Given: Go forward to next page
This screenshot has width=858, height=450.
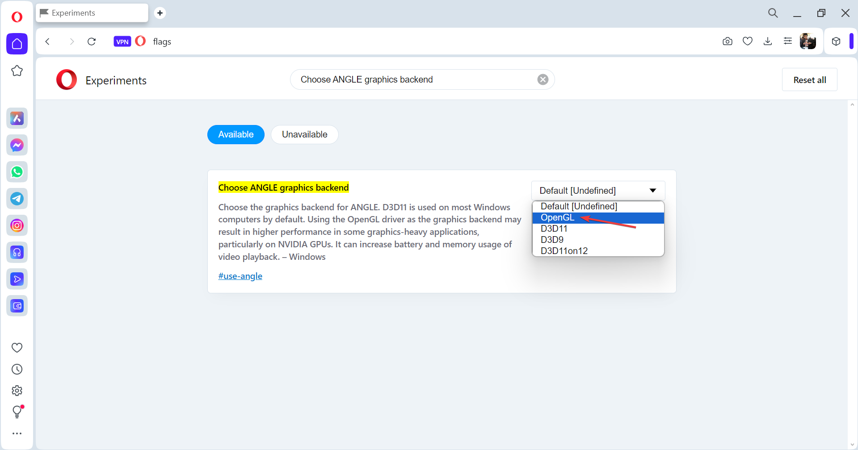Looking at the screenshot, I should tap(71, 42).
